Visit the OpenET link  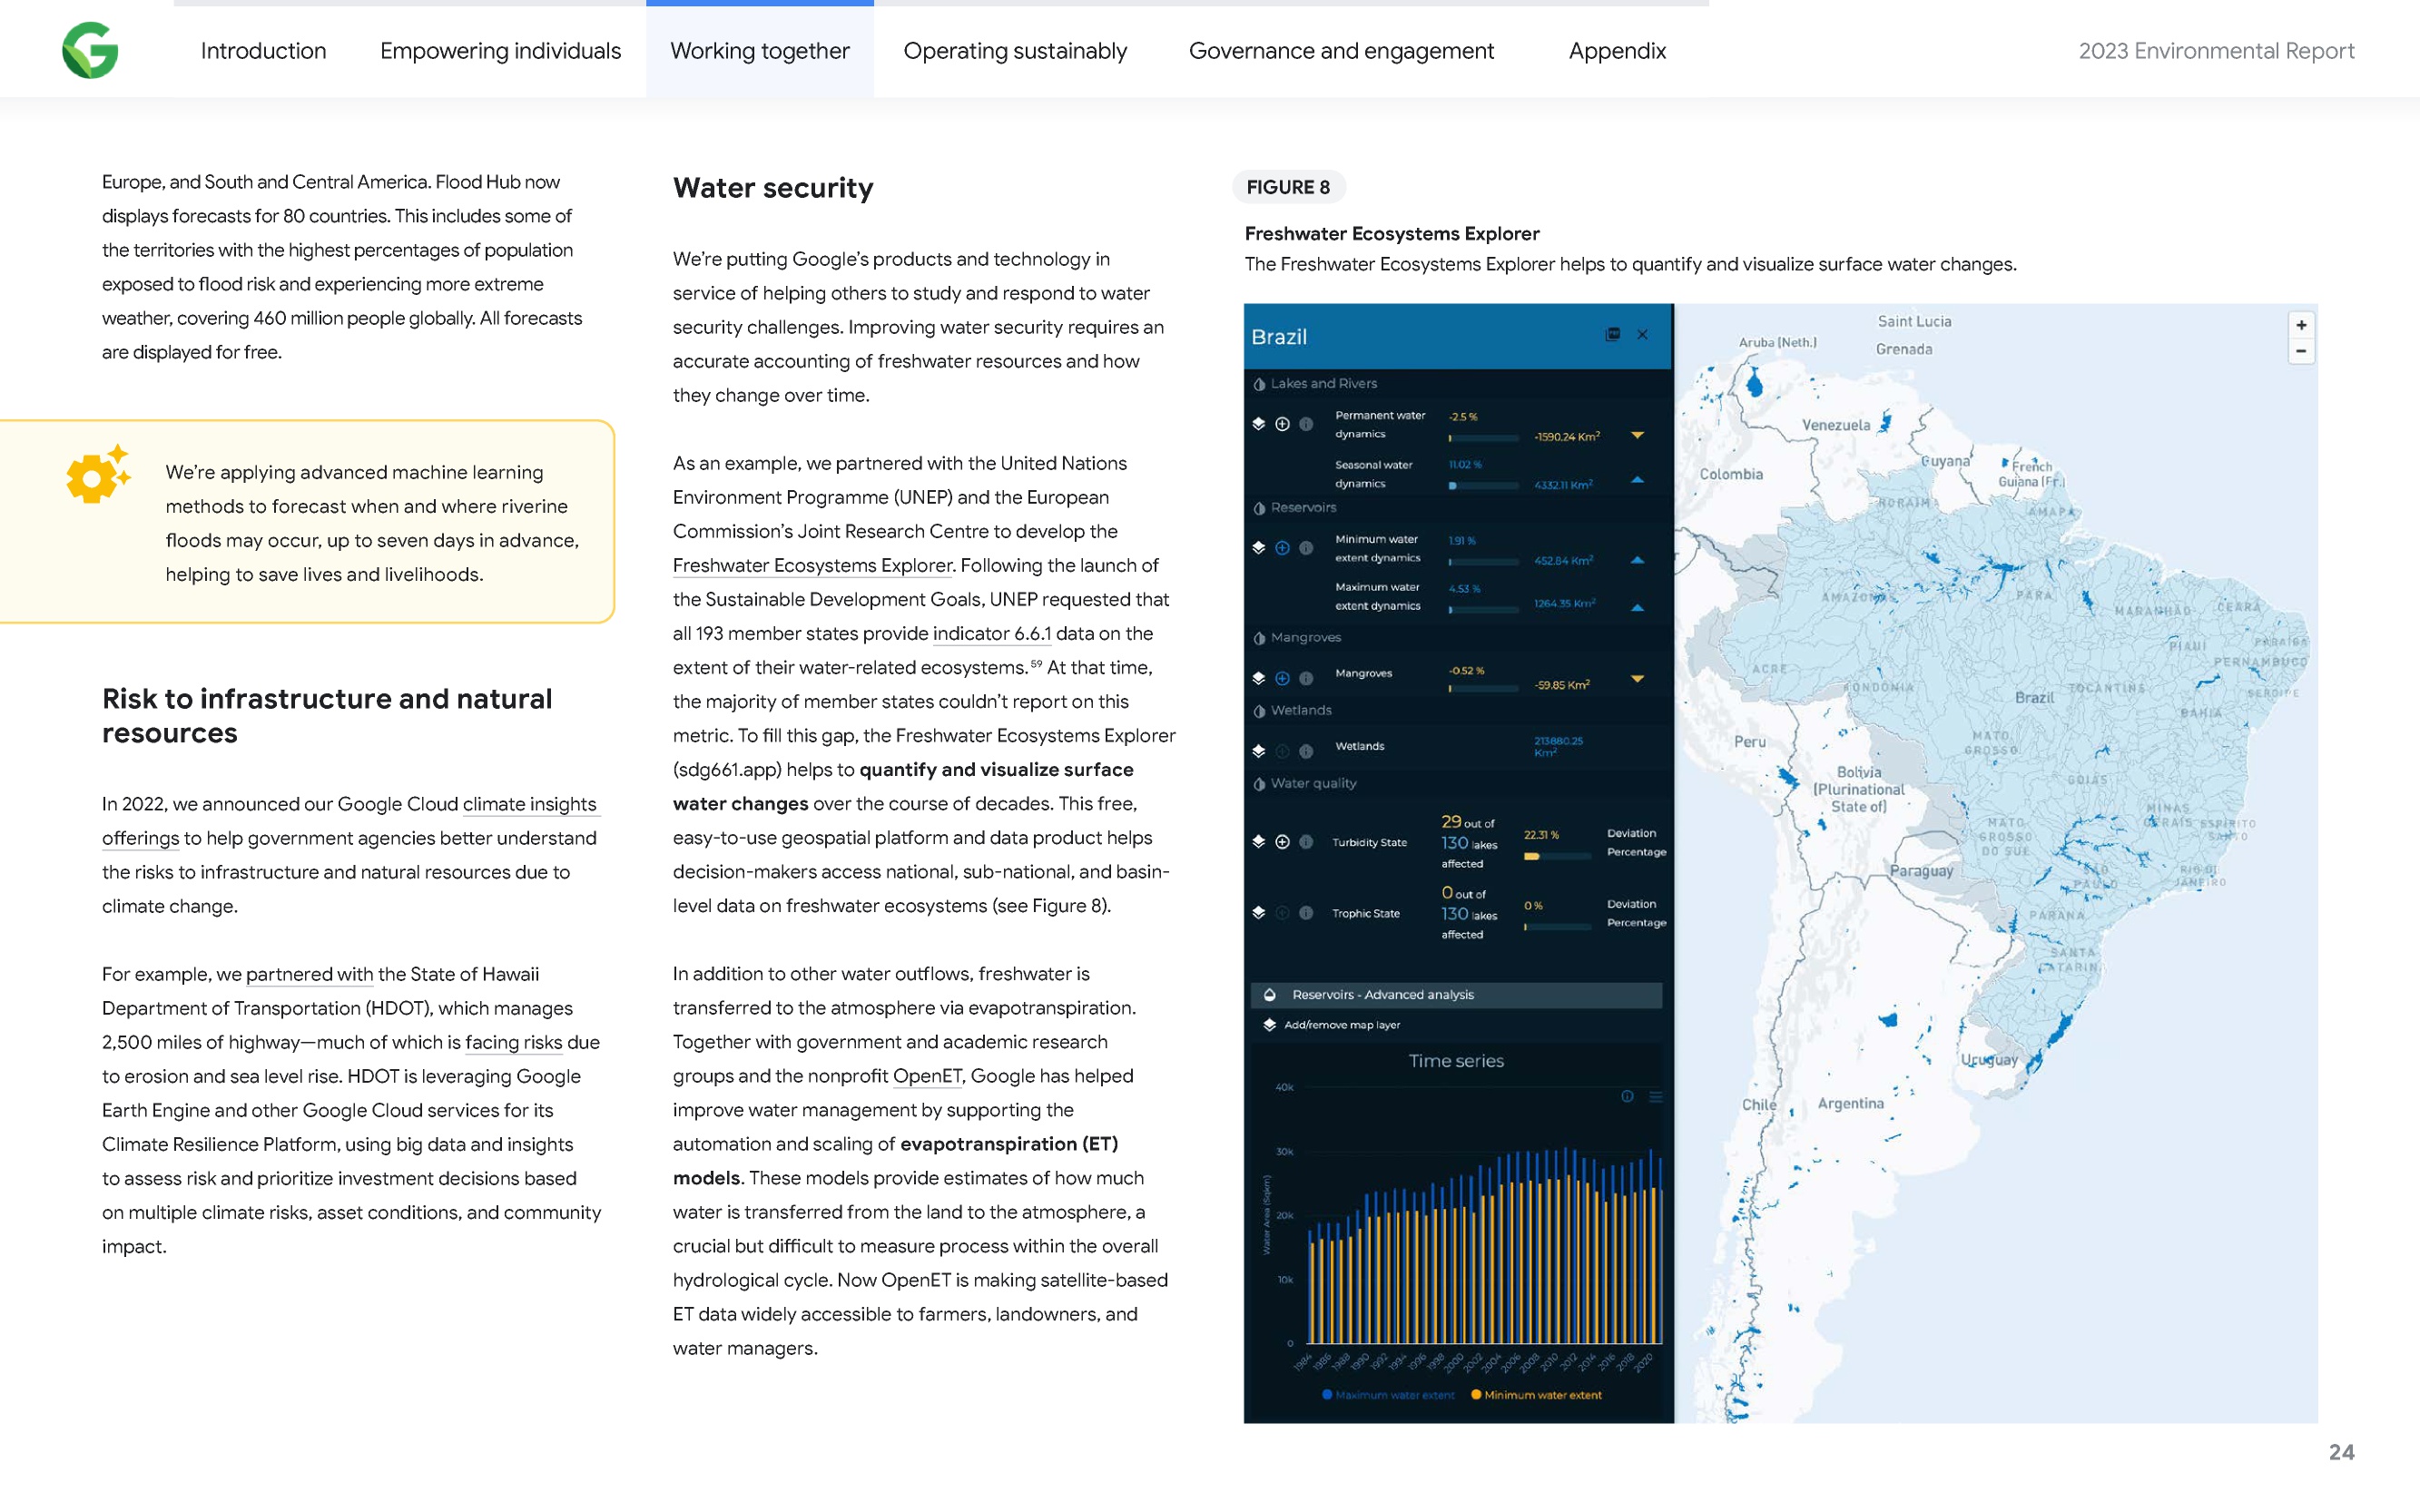927,1076
